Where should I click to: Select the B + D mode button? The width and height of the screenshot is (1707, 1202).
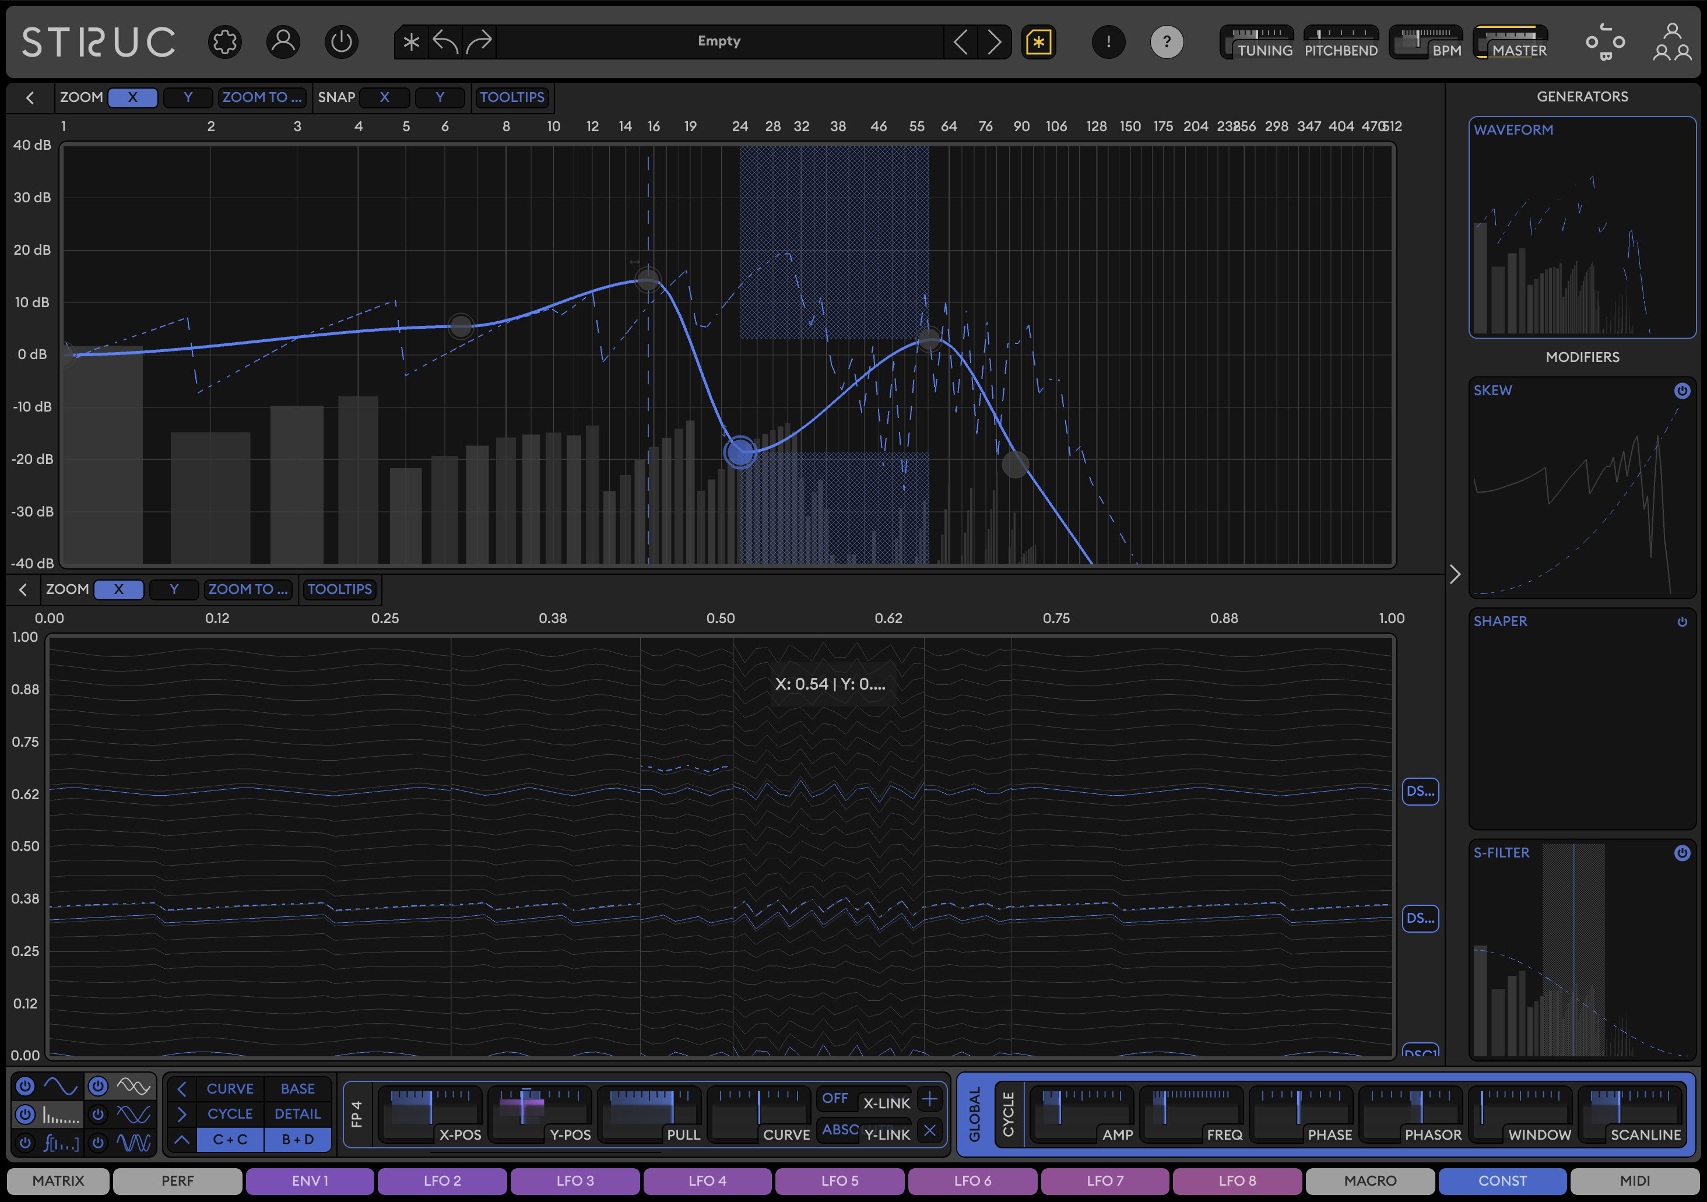point(297,1140)
